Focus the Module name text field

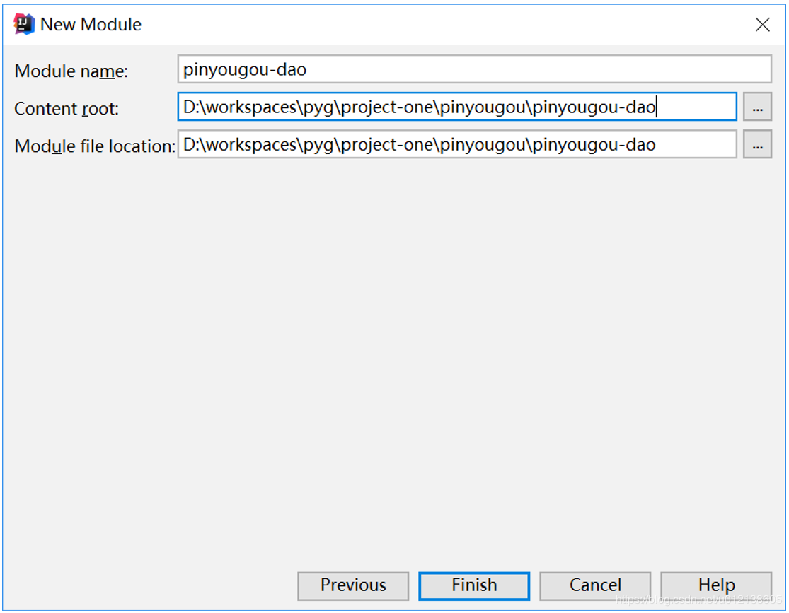(474, 70)
